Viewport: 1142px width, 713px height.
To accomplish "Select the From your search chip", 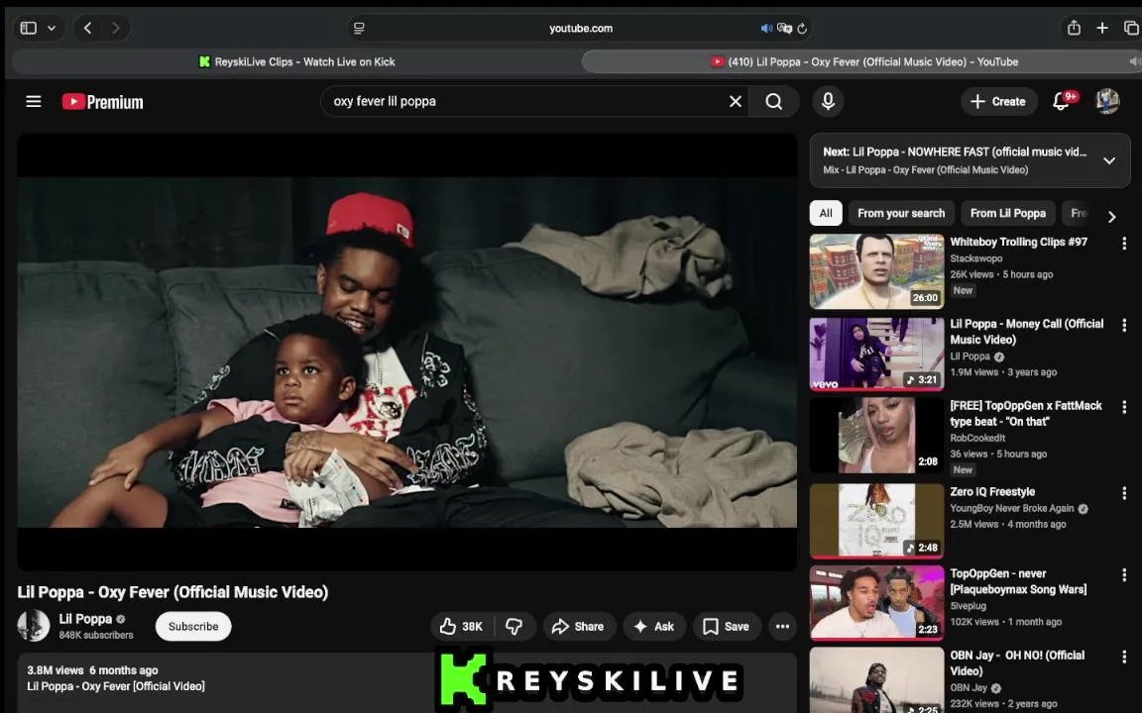I will point(901,213).
